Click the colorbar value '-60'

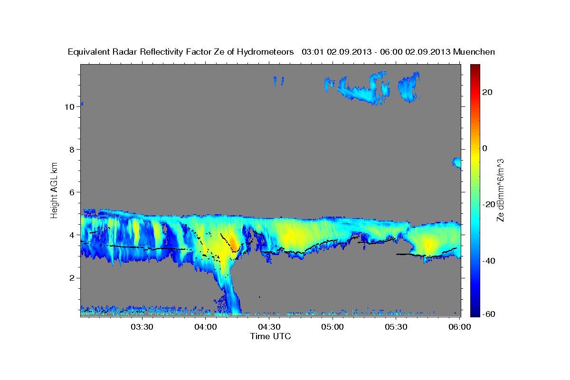[488, 314]
